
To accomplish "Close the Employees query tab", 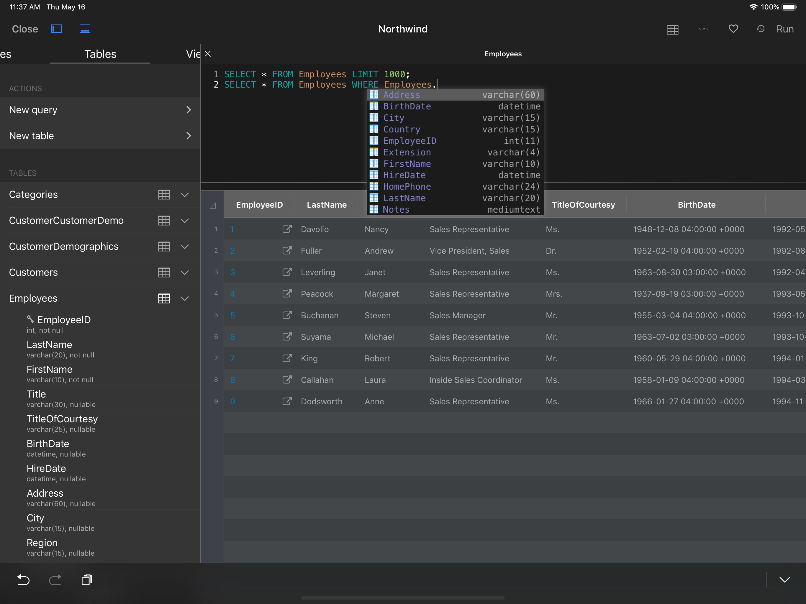I will click(208, 54).
